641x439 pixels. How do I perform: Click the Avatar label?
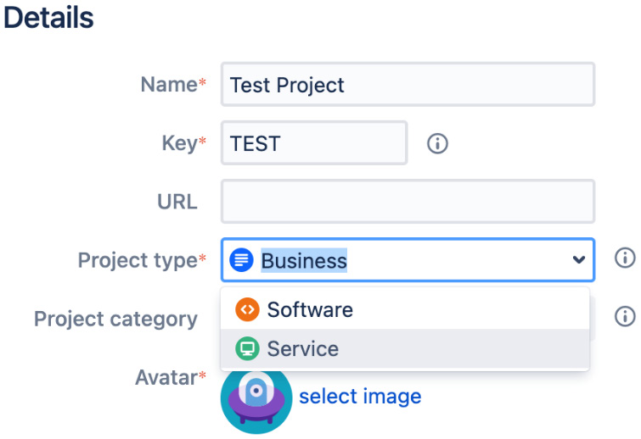[166, 377]
